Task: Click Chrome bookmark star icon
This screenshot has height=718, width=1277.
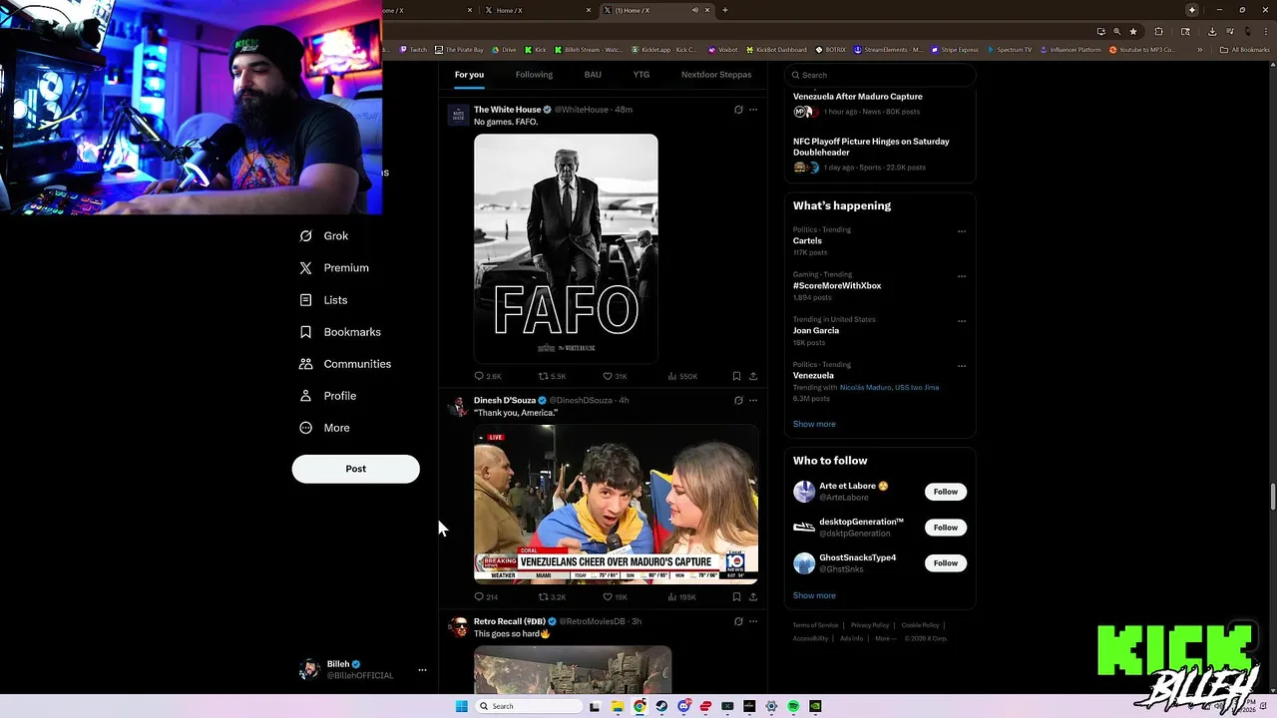Action: 1133,31
